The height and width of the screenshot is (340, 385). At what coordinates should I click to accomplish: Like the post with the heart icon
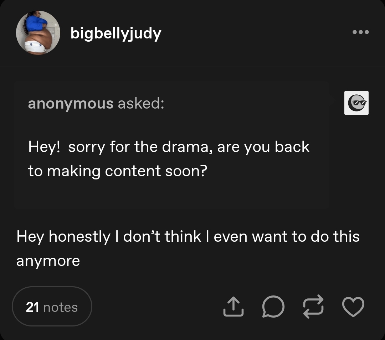click(353, 307)
